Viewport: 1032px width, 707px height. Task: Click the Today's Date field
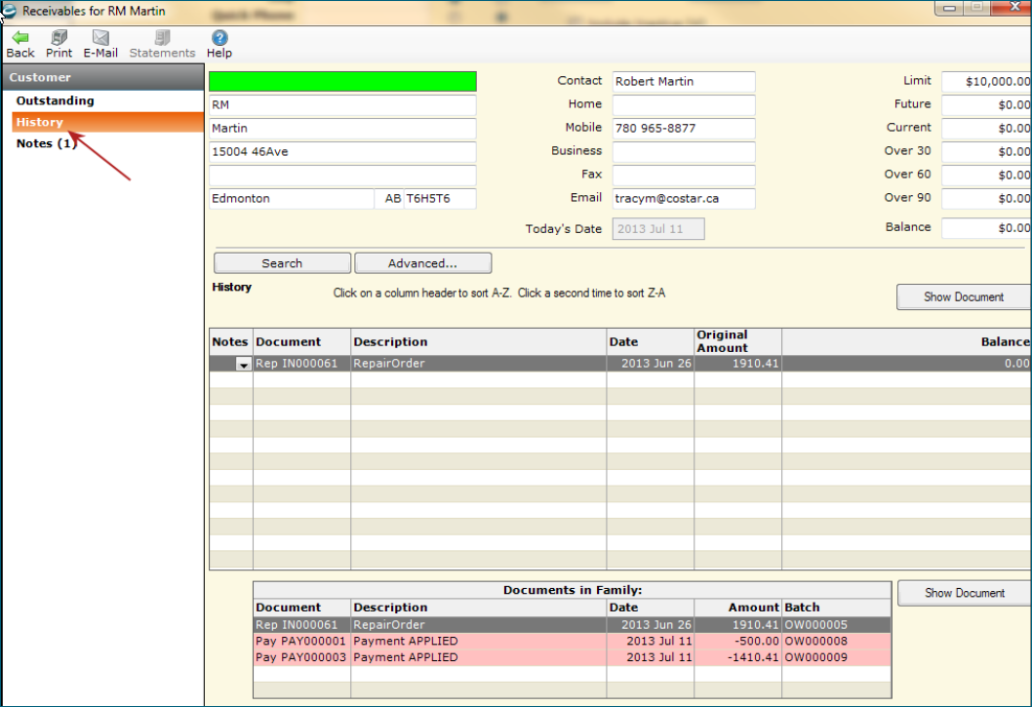[658, 229]
